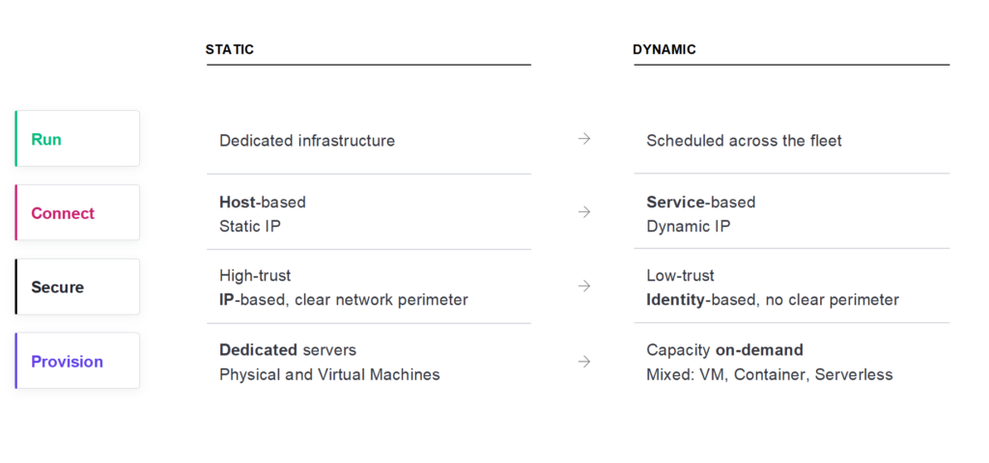Click IP-based, clear network perimeter text

pyautogui.click(x=344, y=300)
